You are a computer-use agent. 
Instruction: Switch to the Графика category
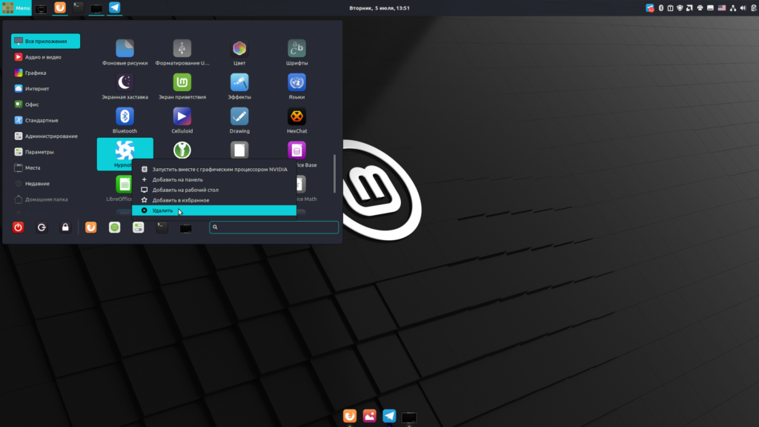tap(35, 73)
